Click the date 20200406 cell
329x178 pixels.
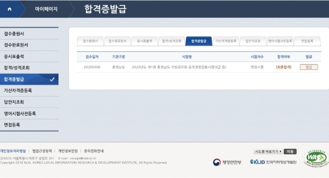(92, 67)
